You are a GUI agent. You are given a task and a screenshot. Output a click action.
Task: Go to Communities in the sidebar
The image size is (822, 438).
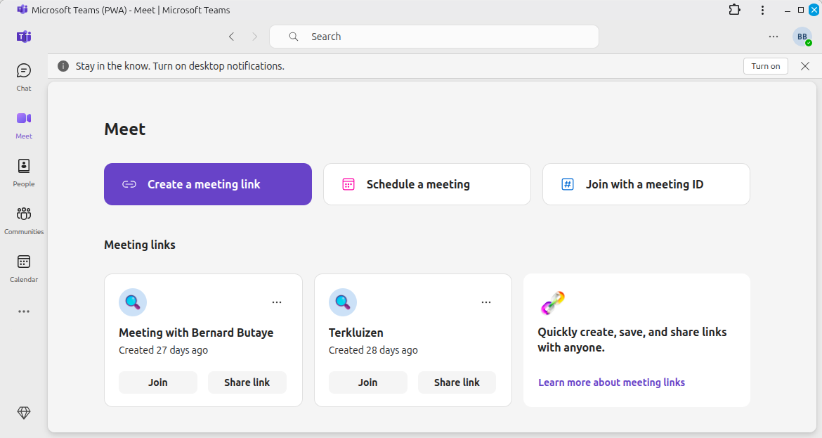tap(24, 220)
